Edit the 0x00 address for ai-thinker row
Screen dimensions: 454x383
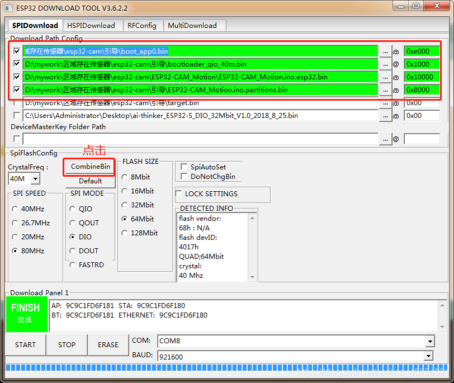422,116
